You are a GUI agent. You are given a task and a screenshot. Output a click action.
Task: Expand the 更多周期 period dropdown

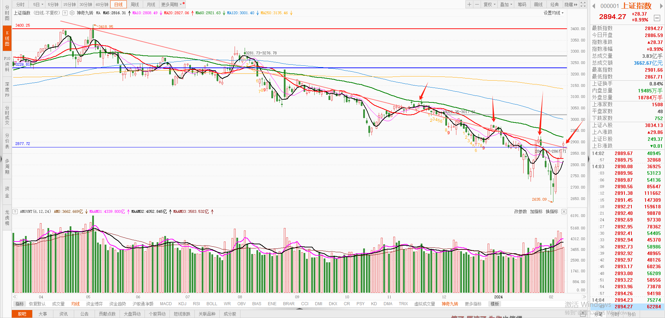(x=171, y=4)
